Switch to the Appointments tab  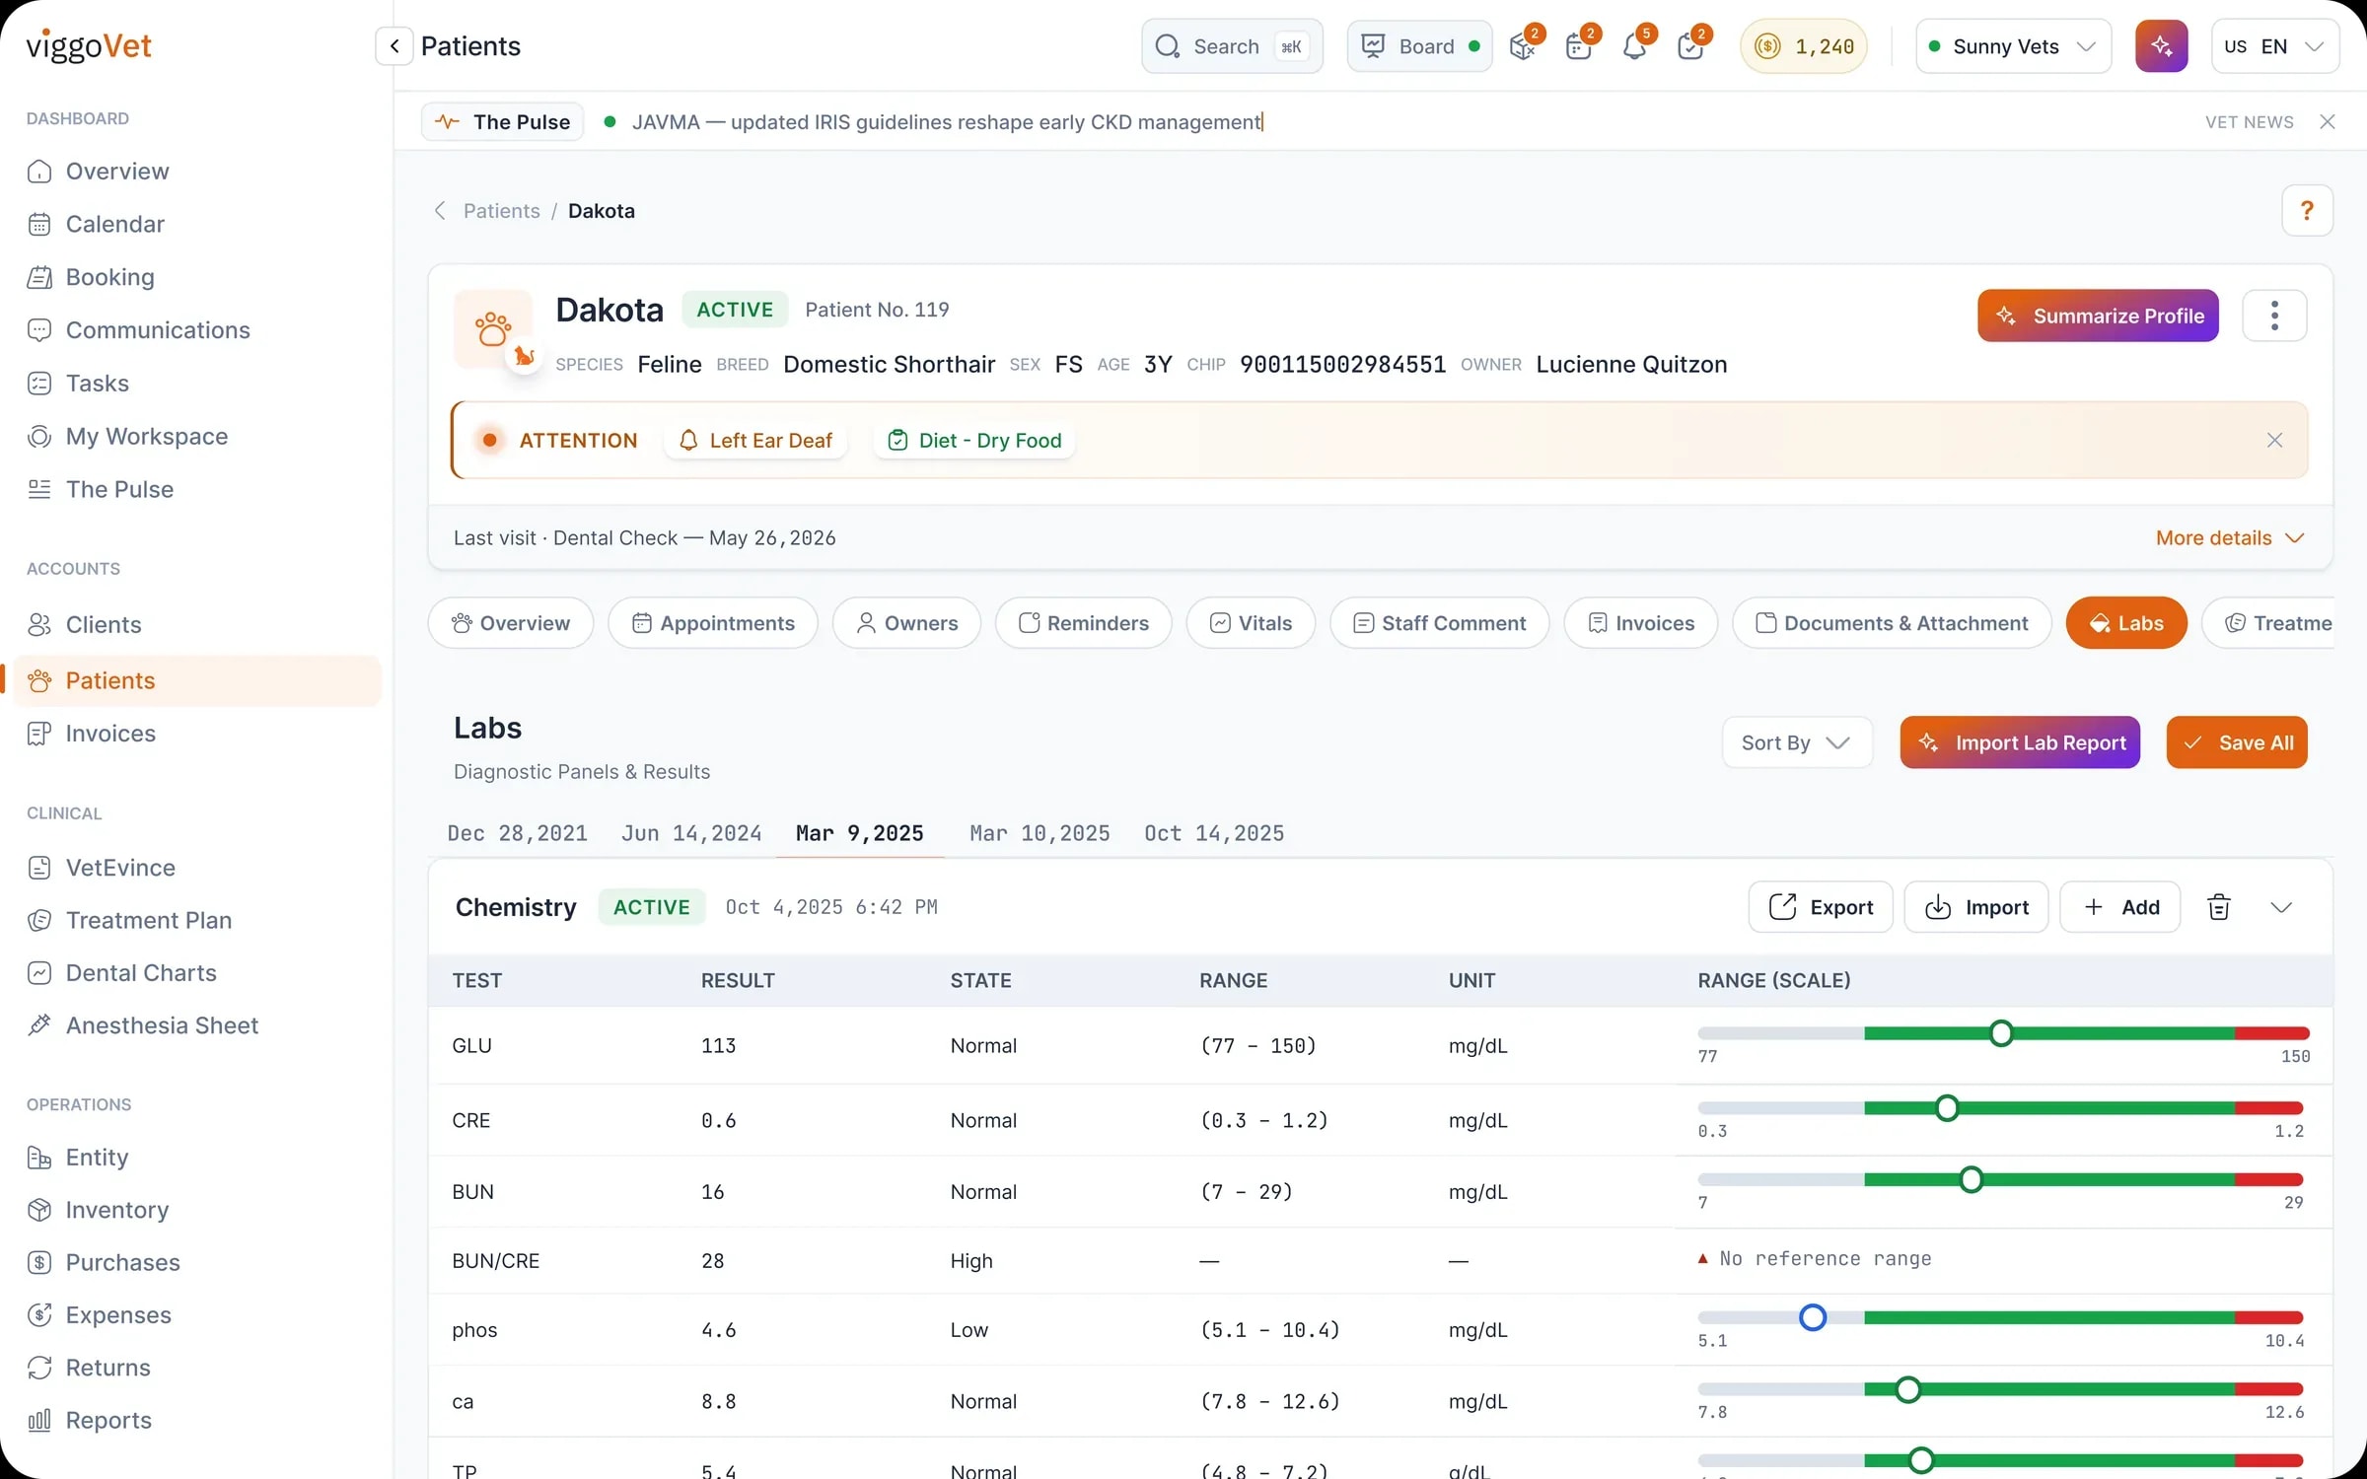pos(713,623)
